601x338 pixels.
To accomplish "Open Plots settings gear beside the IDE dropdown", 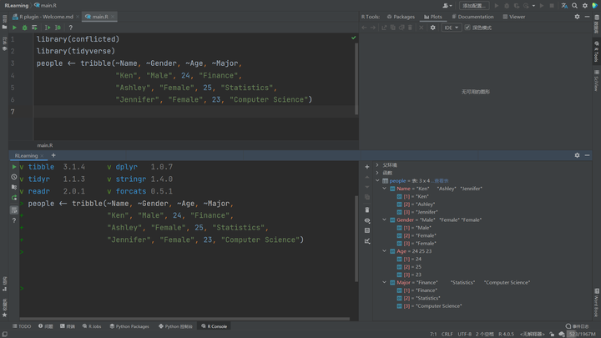I will [432, 28].
